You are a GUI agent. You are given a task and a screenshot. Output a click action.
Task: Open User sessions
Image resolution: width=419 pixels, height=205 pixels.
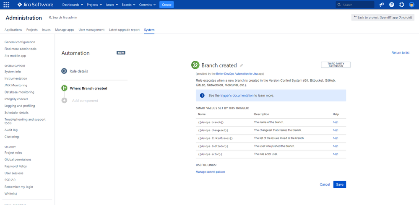14,173
